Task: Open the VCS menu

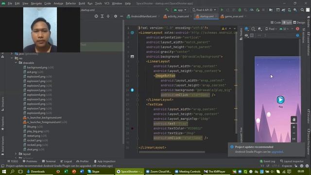Action: coord(107,3)
